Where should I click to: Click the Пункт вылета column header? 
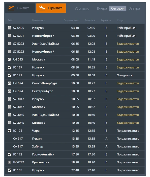39,20
